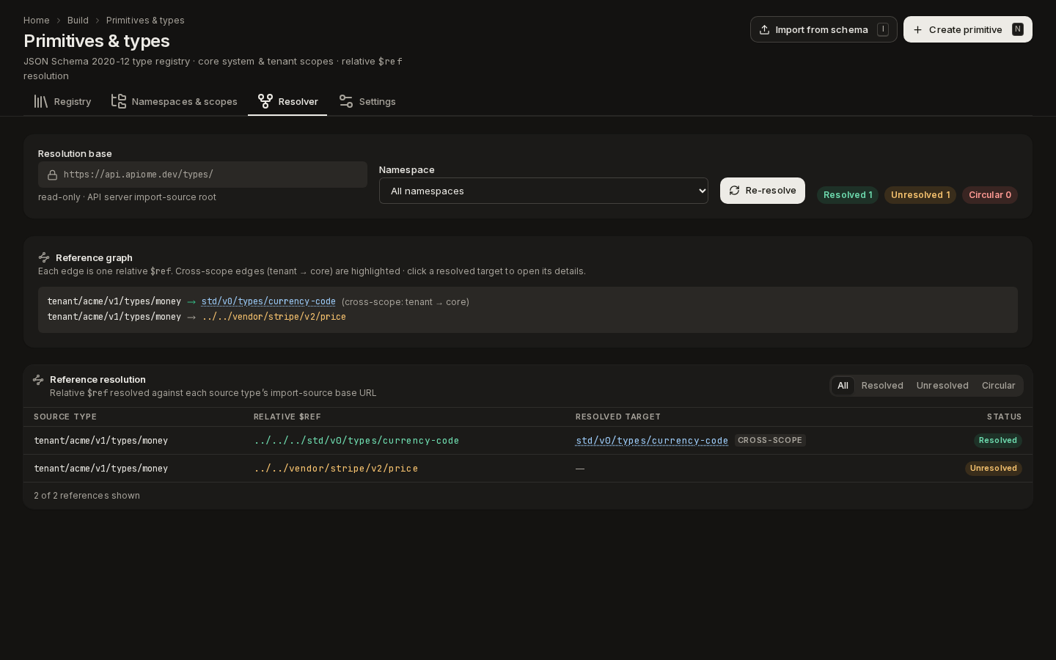This screenshot has width=1056, height=660.
Task: Open the Namespace dropdown
Action: [x=543, y=191]
